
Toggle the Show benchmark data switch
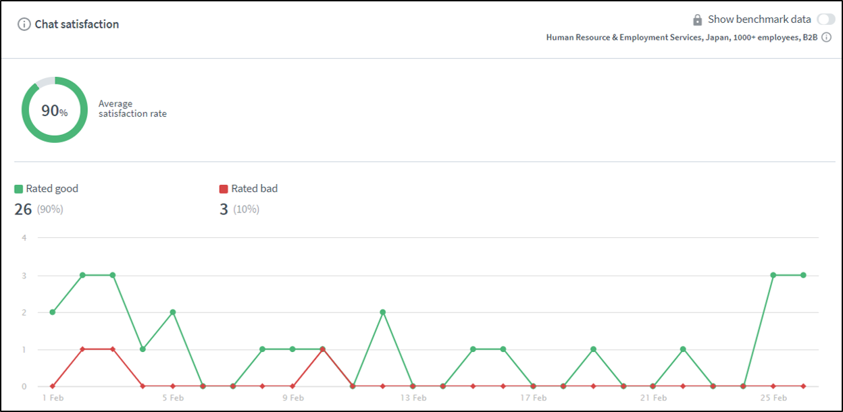click(825, 20)
